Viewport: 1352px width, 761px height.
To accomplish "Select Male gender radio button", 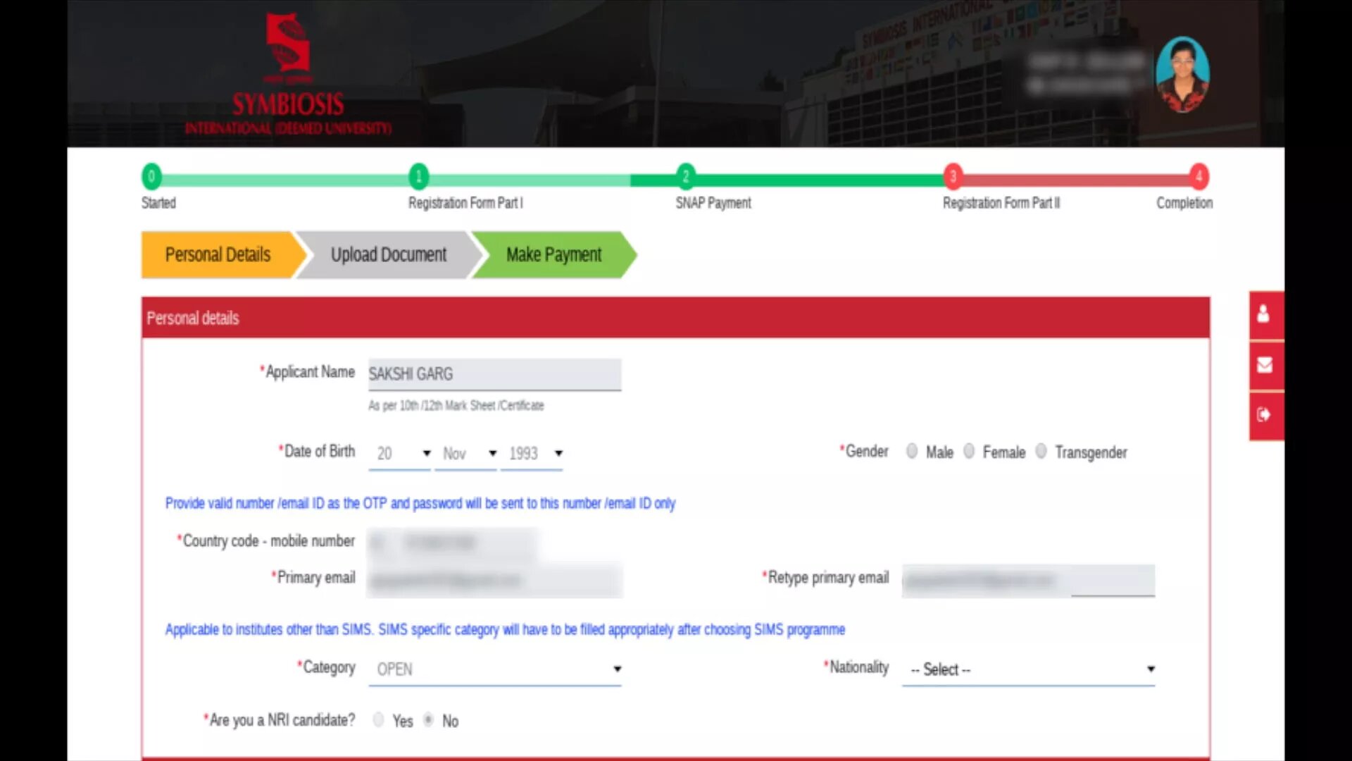I will (x=911, y=452).
